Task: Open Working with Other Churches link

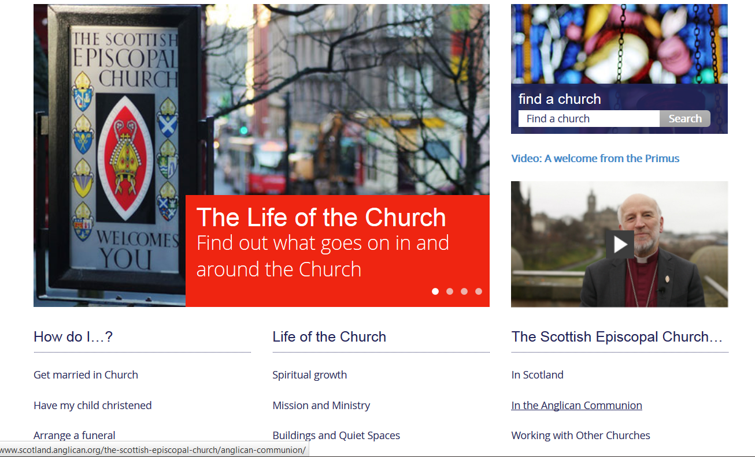Action: [581, 436]
